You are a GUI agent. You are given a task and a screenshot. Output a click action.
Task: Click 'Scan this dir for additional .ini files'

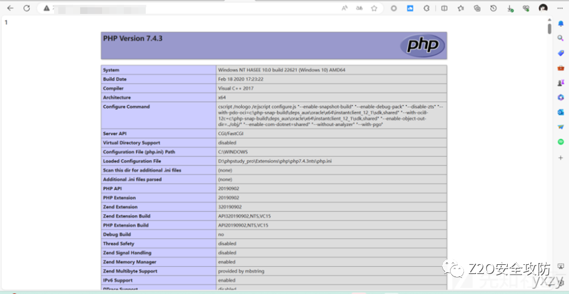point(142,170)
